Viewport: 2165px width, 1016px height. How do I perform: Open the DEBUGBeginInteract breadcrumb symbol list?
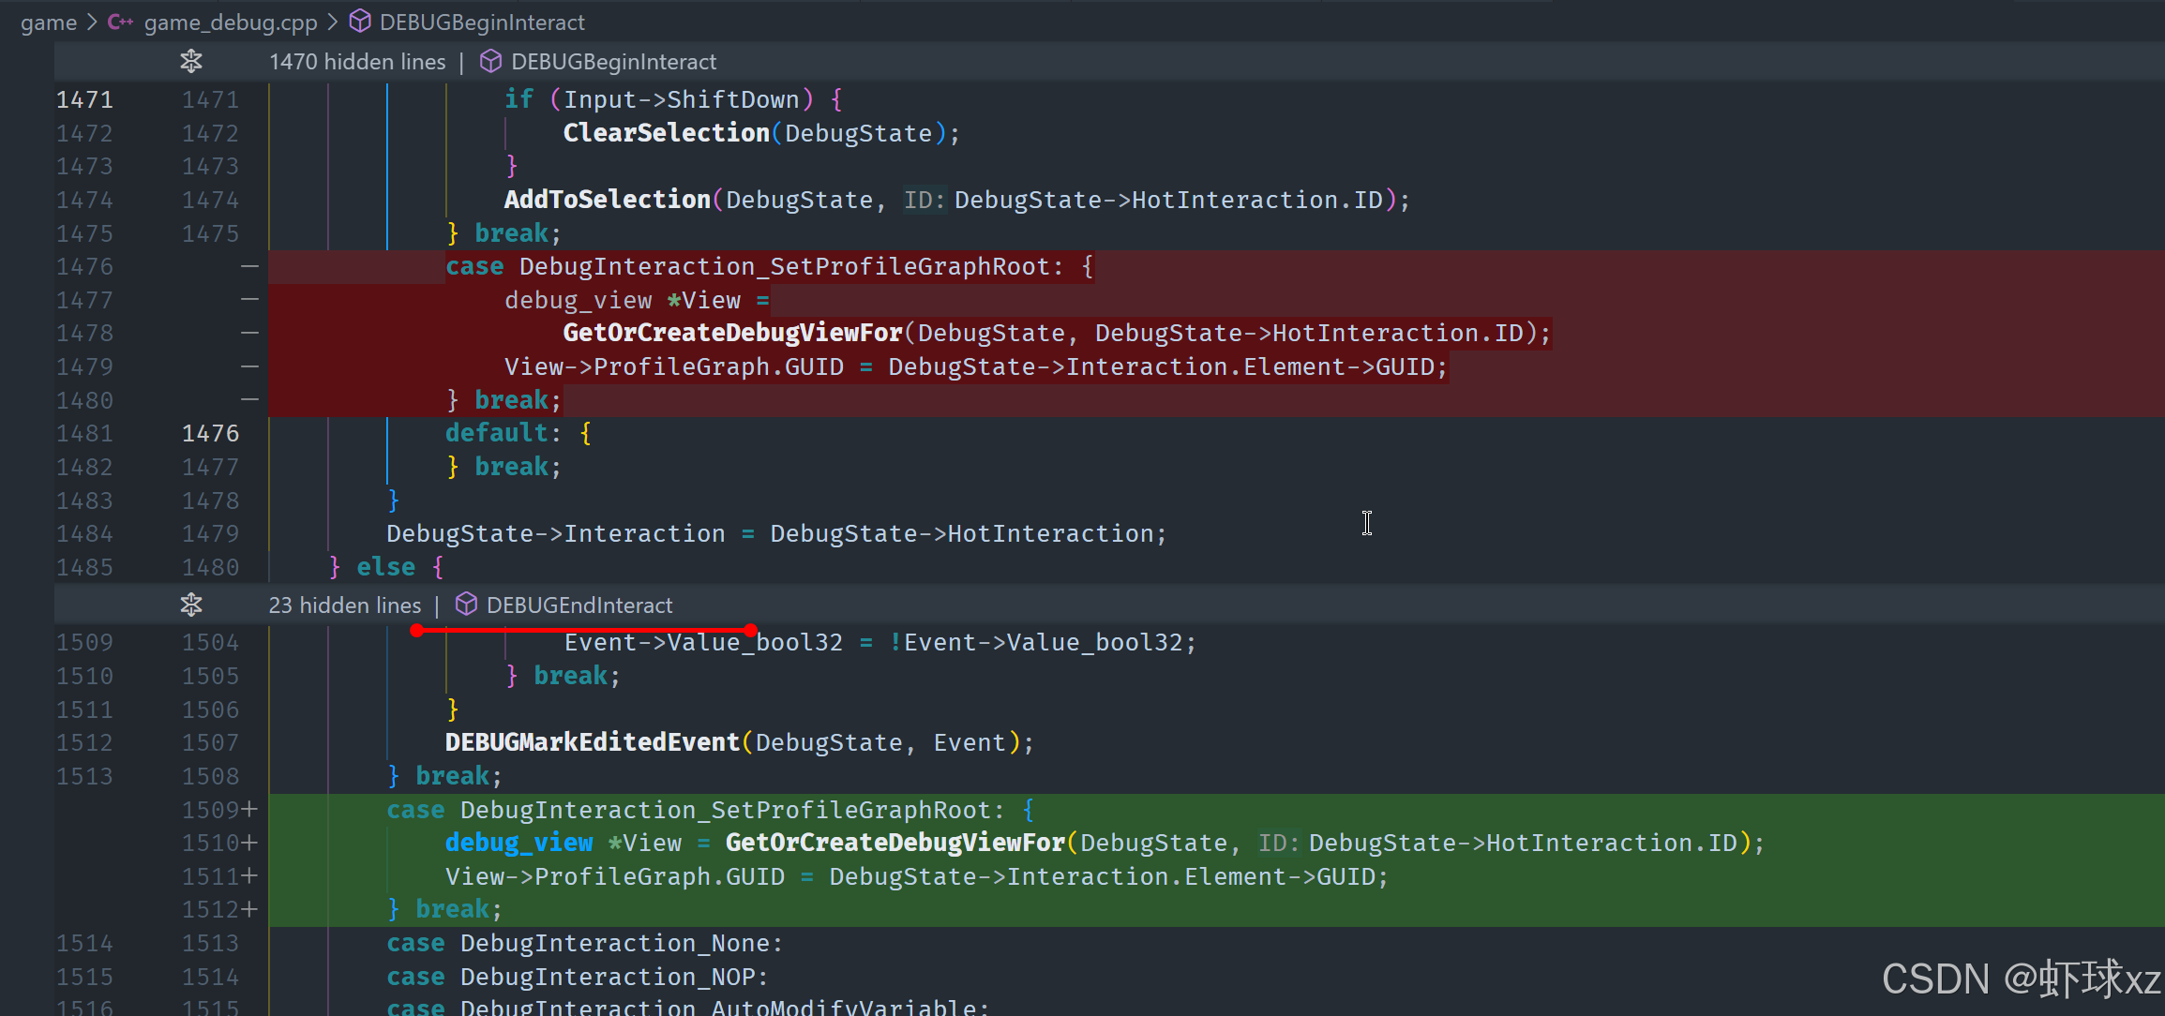click(482, 22)
